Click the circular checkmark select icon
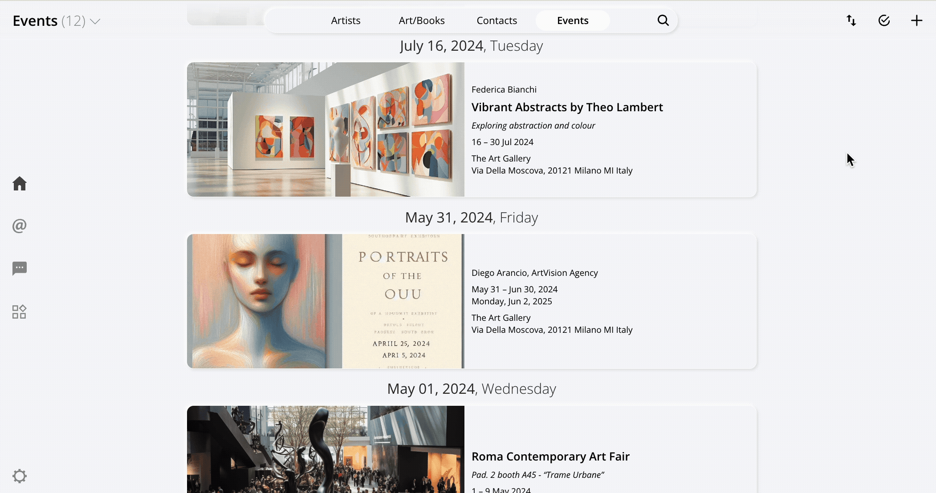The width and height of the screenshot is (936, 493). tap(884, 20)
